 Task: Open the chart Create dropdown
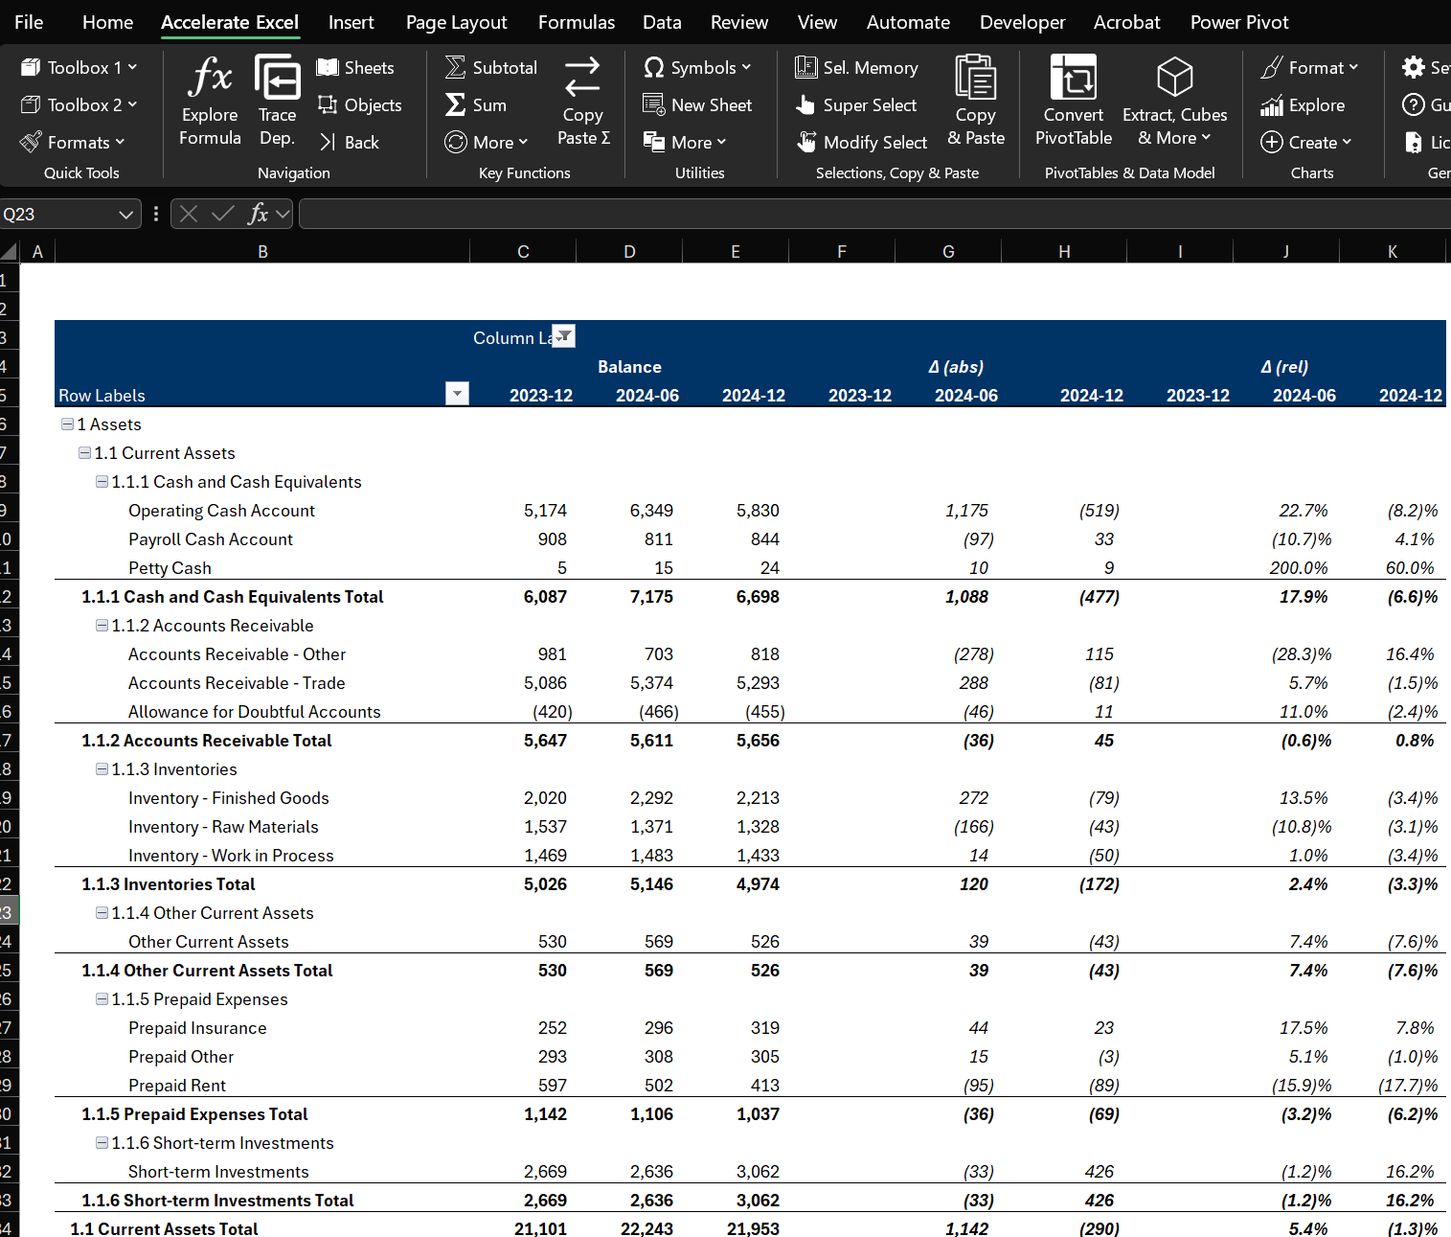(1306, 142)
